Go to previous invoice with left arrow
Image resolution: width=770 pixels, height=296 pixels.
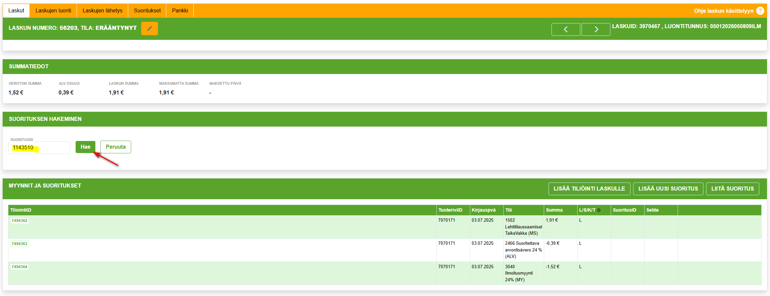click(566, 29)
